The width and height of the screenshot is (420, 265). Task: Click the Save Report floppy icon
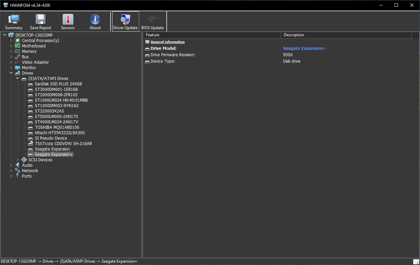pos(41,19)
